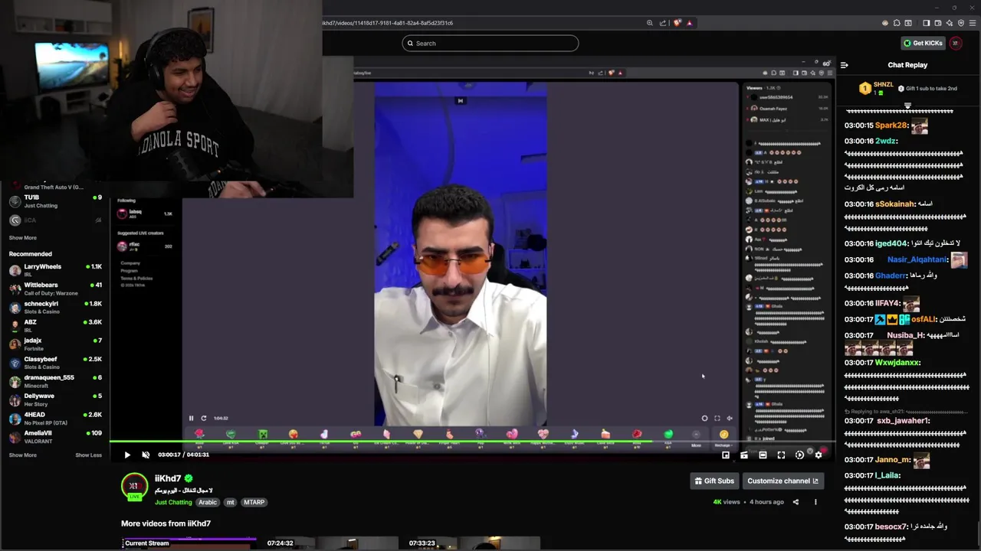981x551 pixels.
Task: Open the Leo AI toolbar icon
Action: [949, 23]
